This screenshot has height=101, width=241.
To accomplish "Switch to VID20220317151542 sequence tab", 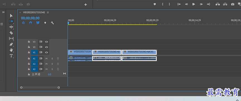I will [34, 13].
